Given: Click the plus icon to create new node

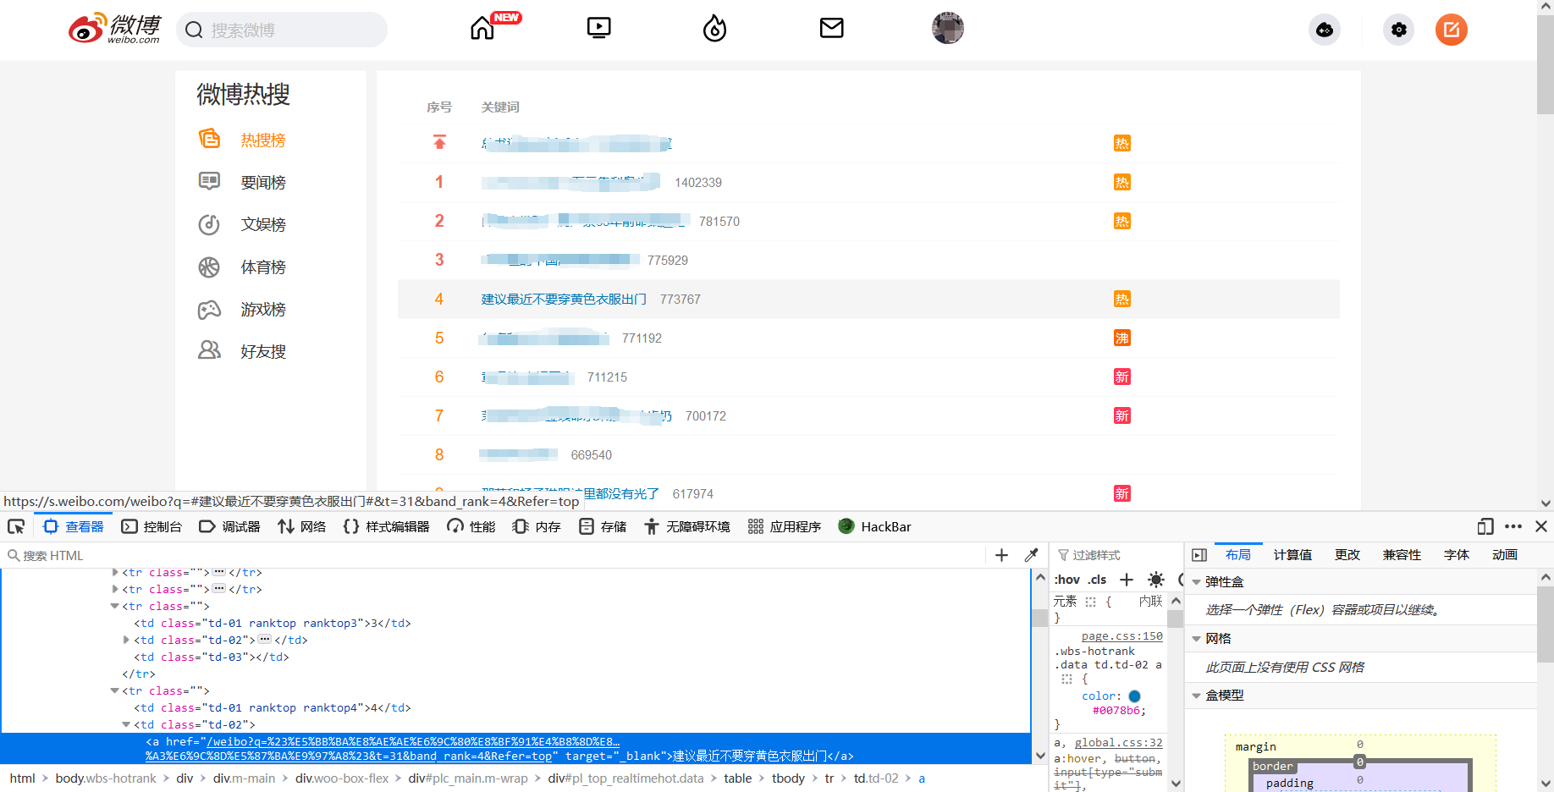Looking at the screenshot, I should coord(1001,555).
